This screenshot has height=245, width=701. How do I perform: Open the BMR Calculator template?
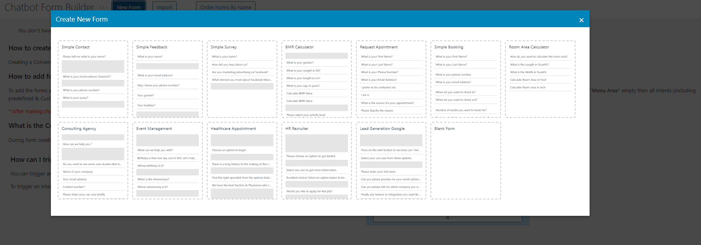coord(317,79)
